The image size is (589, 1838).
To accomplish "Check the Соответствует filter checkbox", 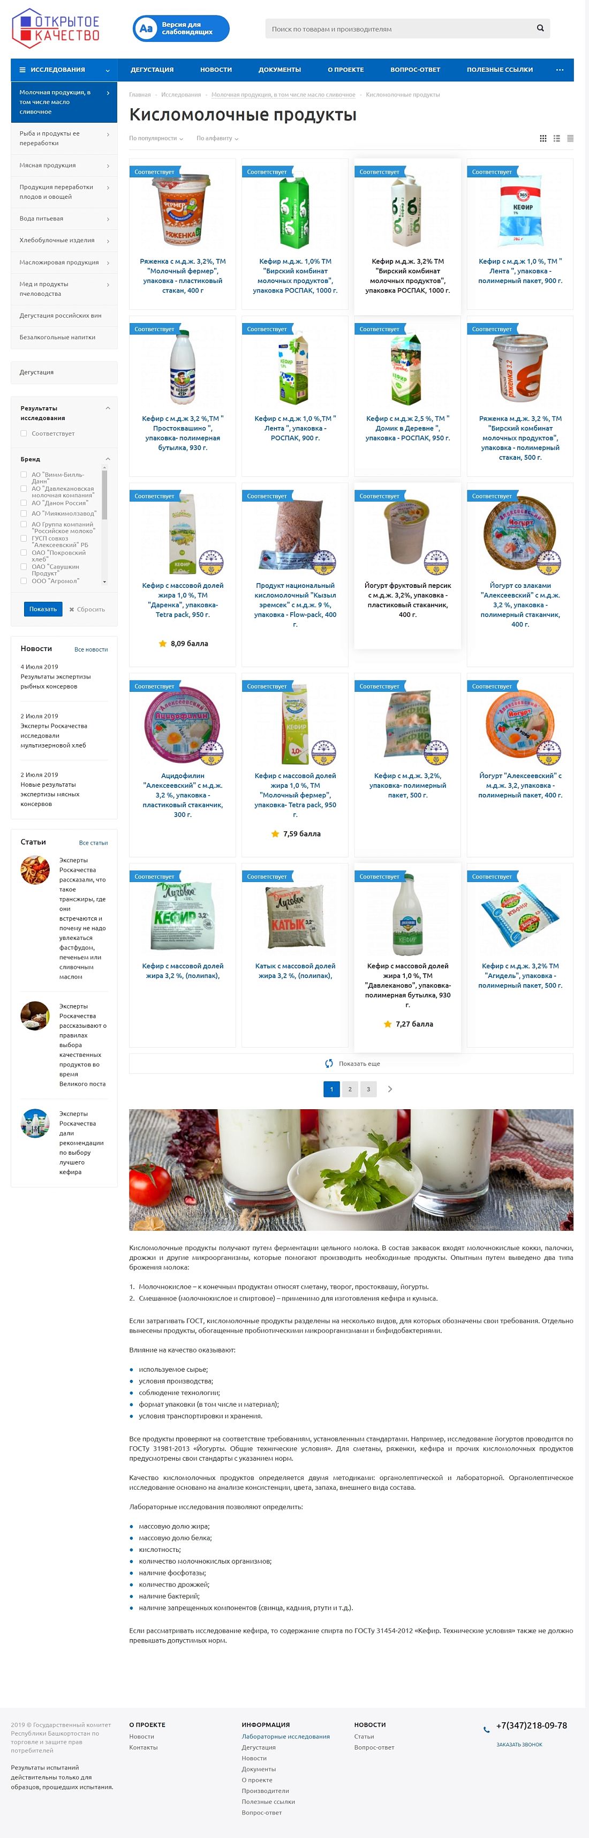I will click(24, 433).
